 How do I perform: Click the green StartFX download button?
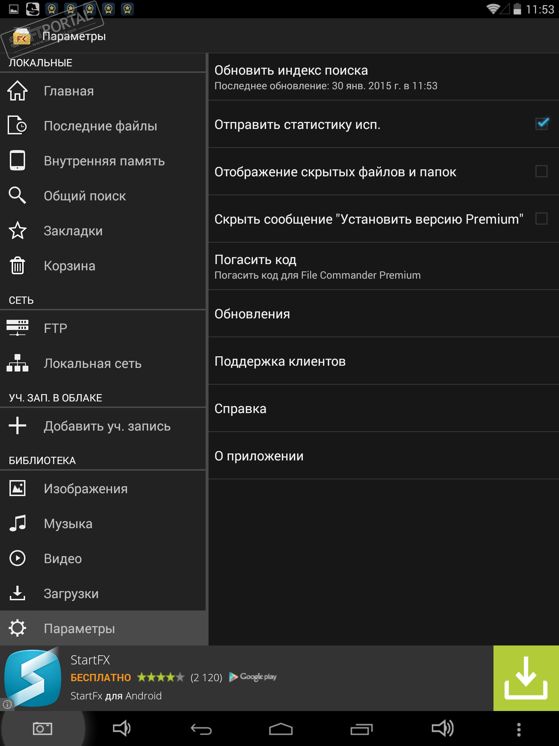pyautogui.click(x=526, y=678)
